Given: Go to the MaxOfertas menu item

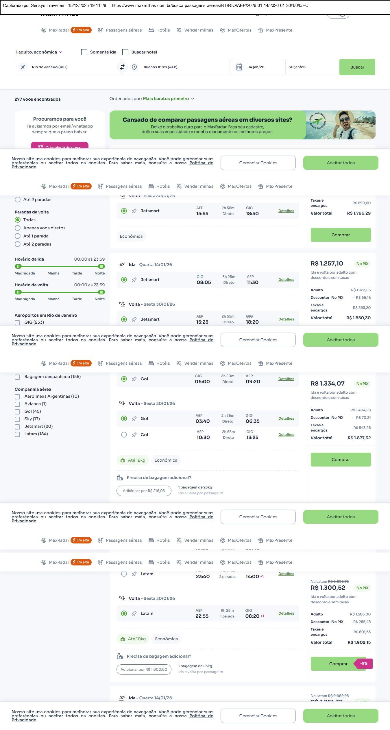Looking at the screenshot, I should (236, 30).
